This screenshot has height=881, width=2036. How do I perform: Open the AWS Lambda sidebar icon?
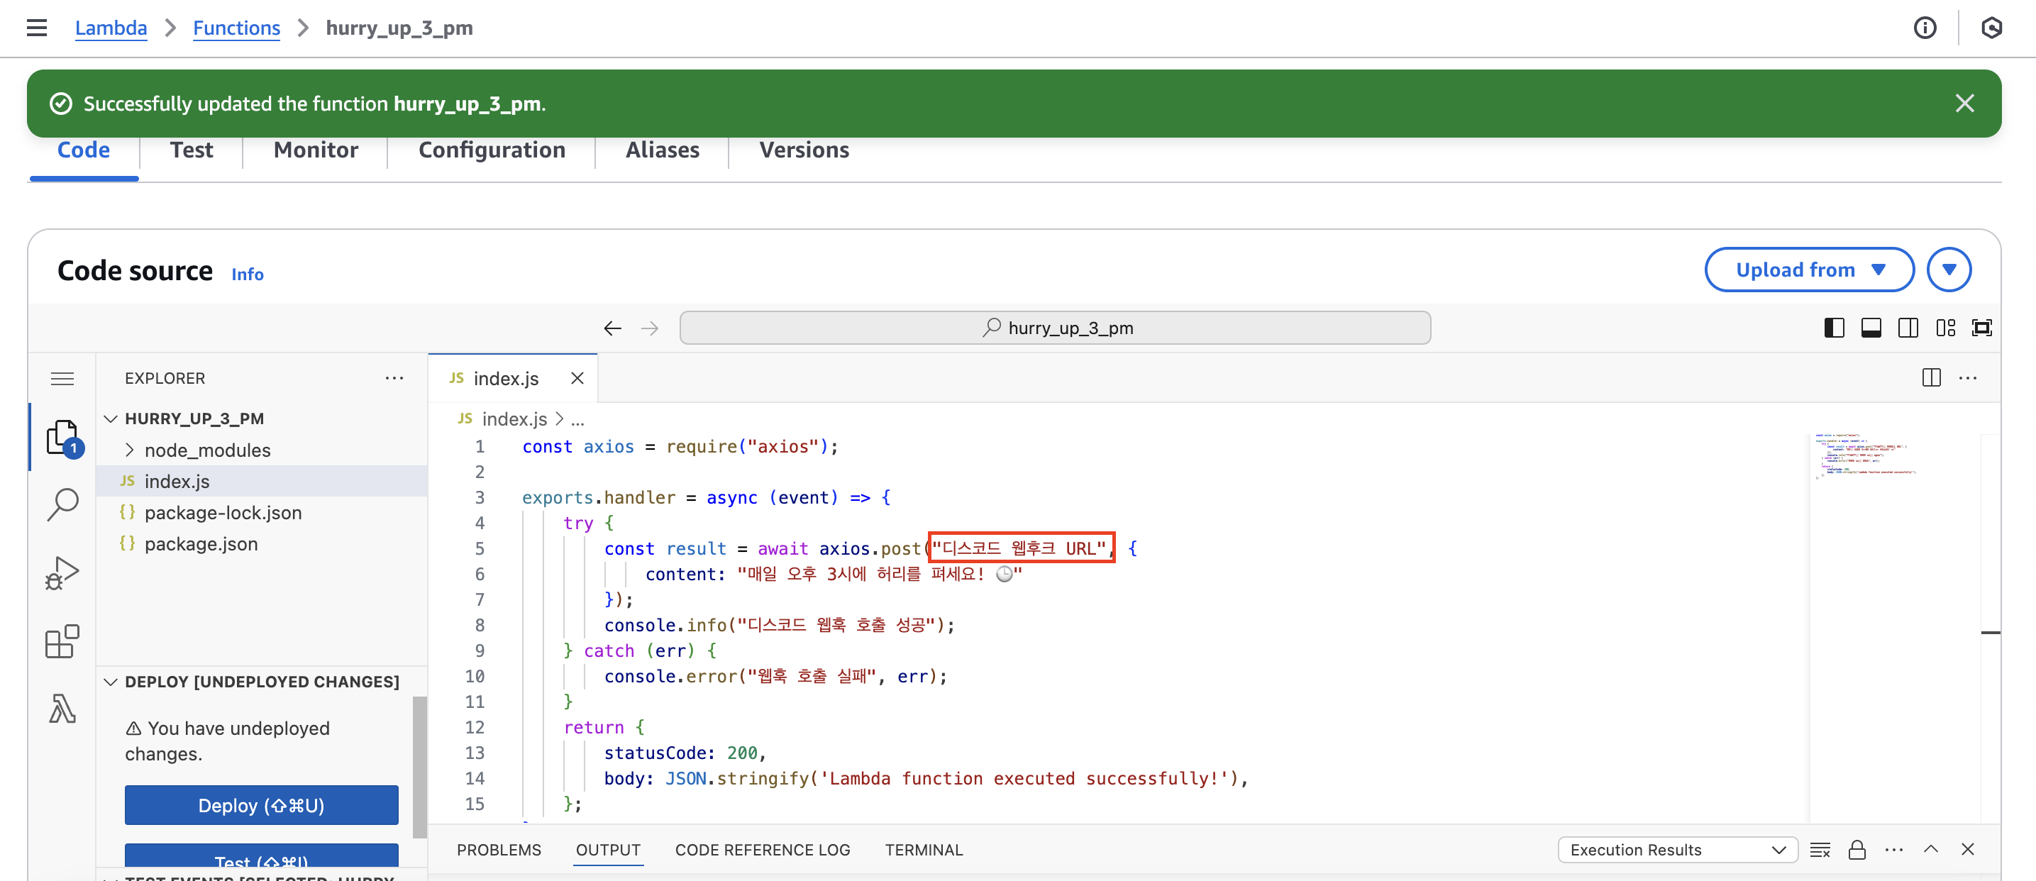point(62,708)
